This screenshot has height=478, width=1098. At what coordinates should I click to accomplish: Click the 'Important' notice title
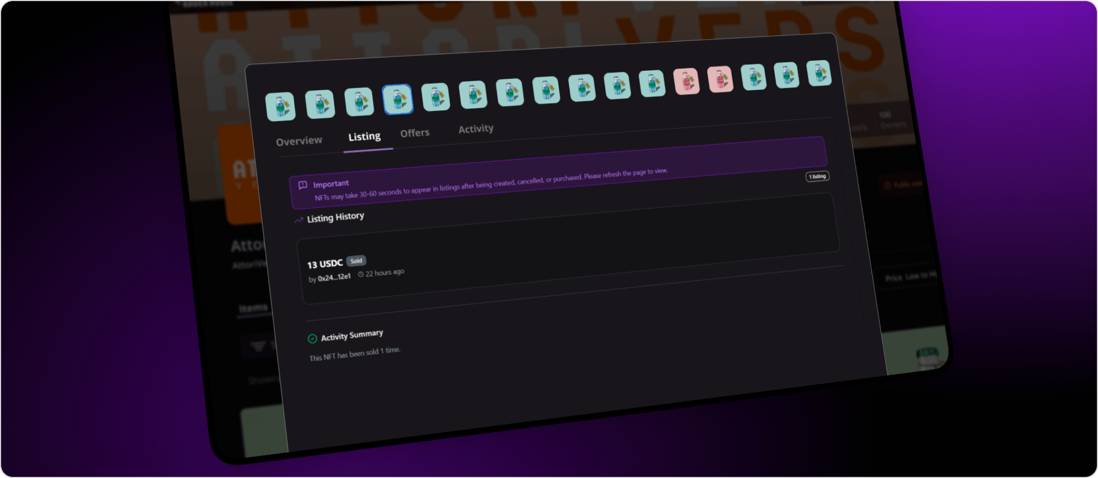point(331,184)
